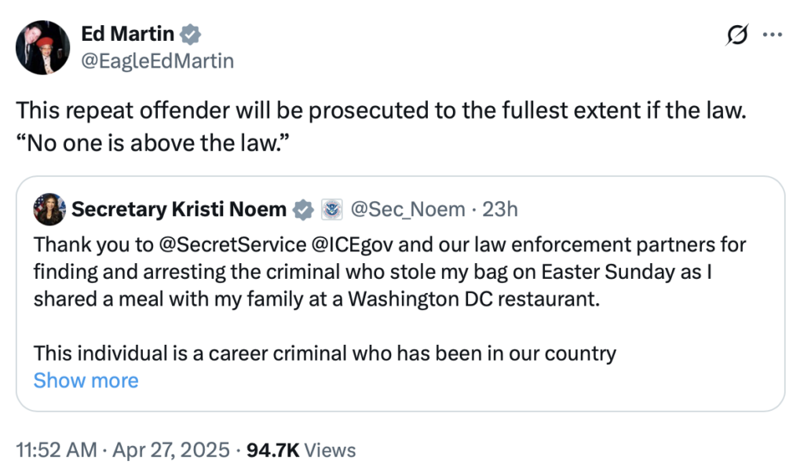Open the Ed Martin display name link
The image size is (804, 476).
(128, 34)
